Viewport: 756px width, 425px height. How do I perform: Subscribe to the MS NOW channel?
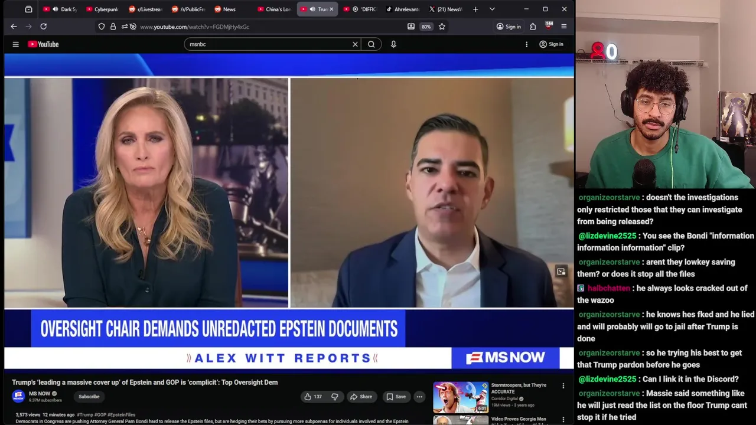point(89,397)
